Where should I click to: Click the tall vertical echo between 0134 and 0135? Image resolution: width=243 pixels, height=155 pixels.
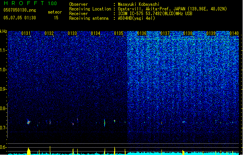point(105,123)
